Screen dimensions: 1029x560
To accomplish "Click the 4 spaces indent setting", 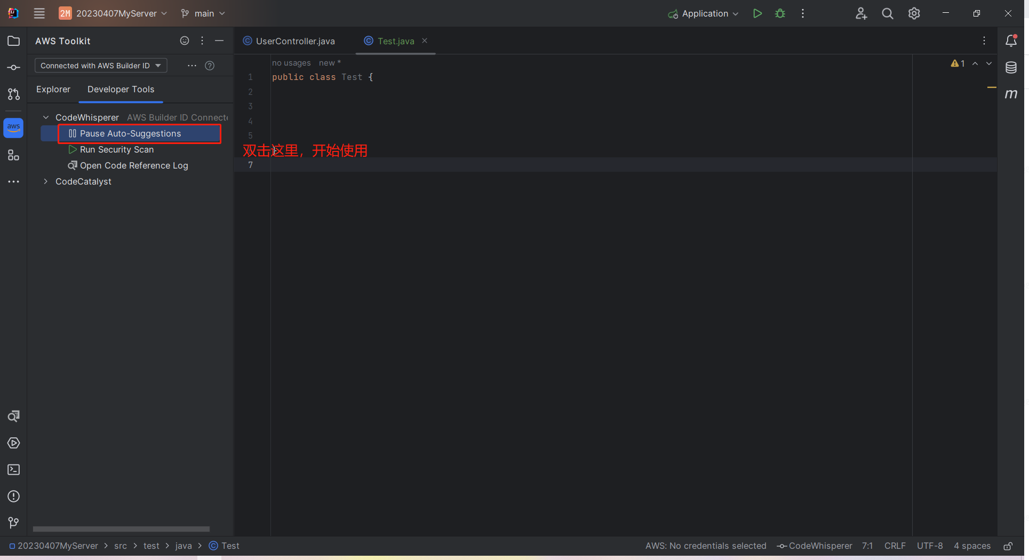I will pos(972,546).
